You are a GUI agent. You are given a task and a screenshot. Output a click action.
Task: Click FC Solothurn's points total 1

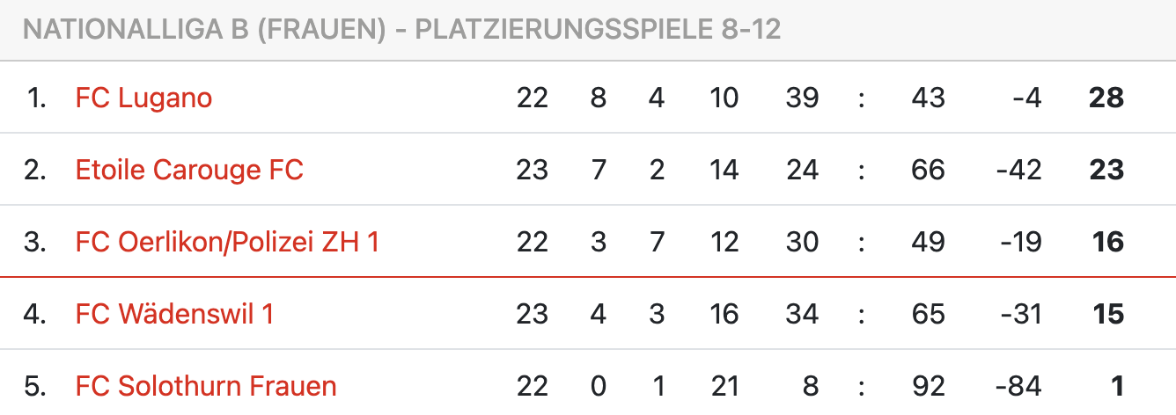point(1117,386)
